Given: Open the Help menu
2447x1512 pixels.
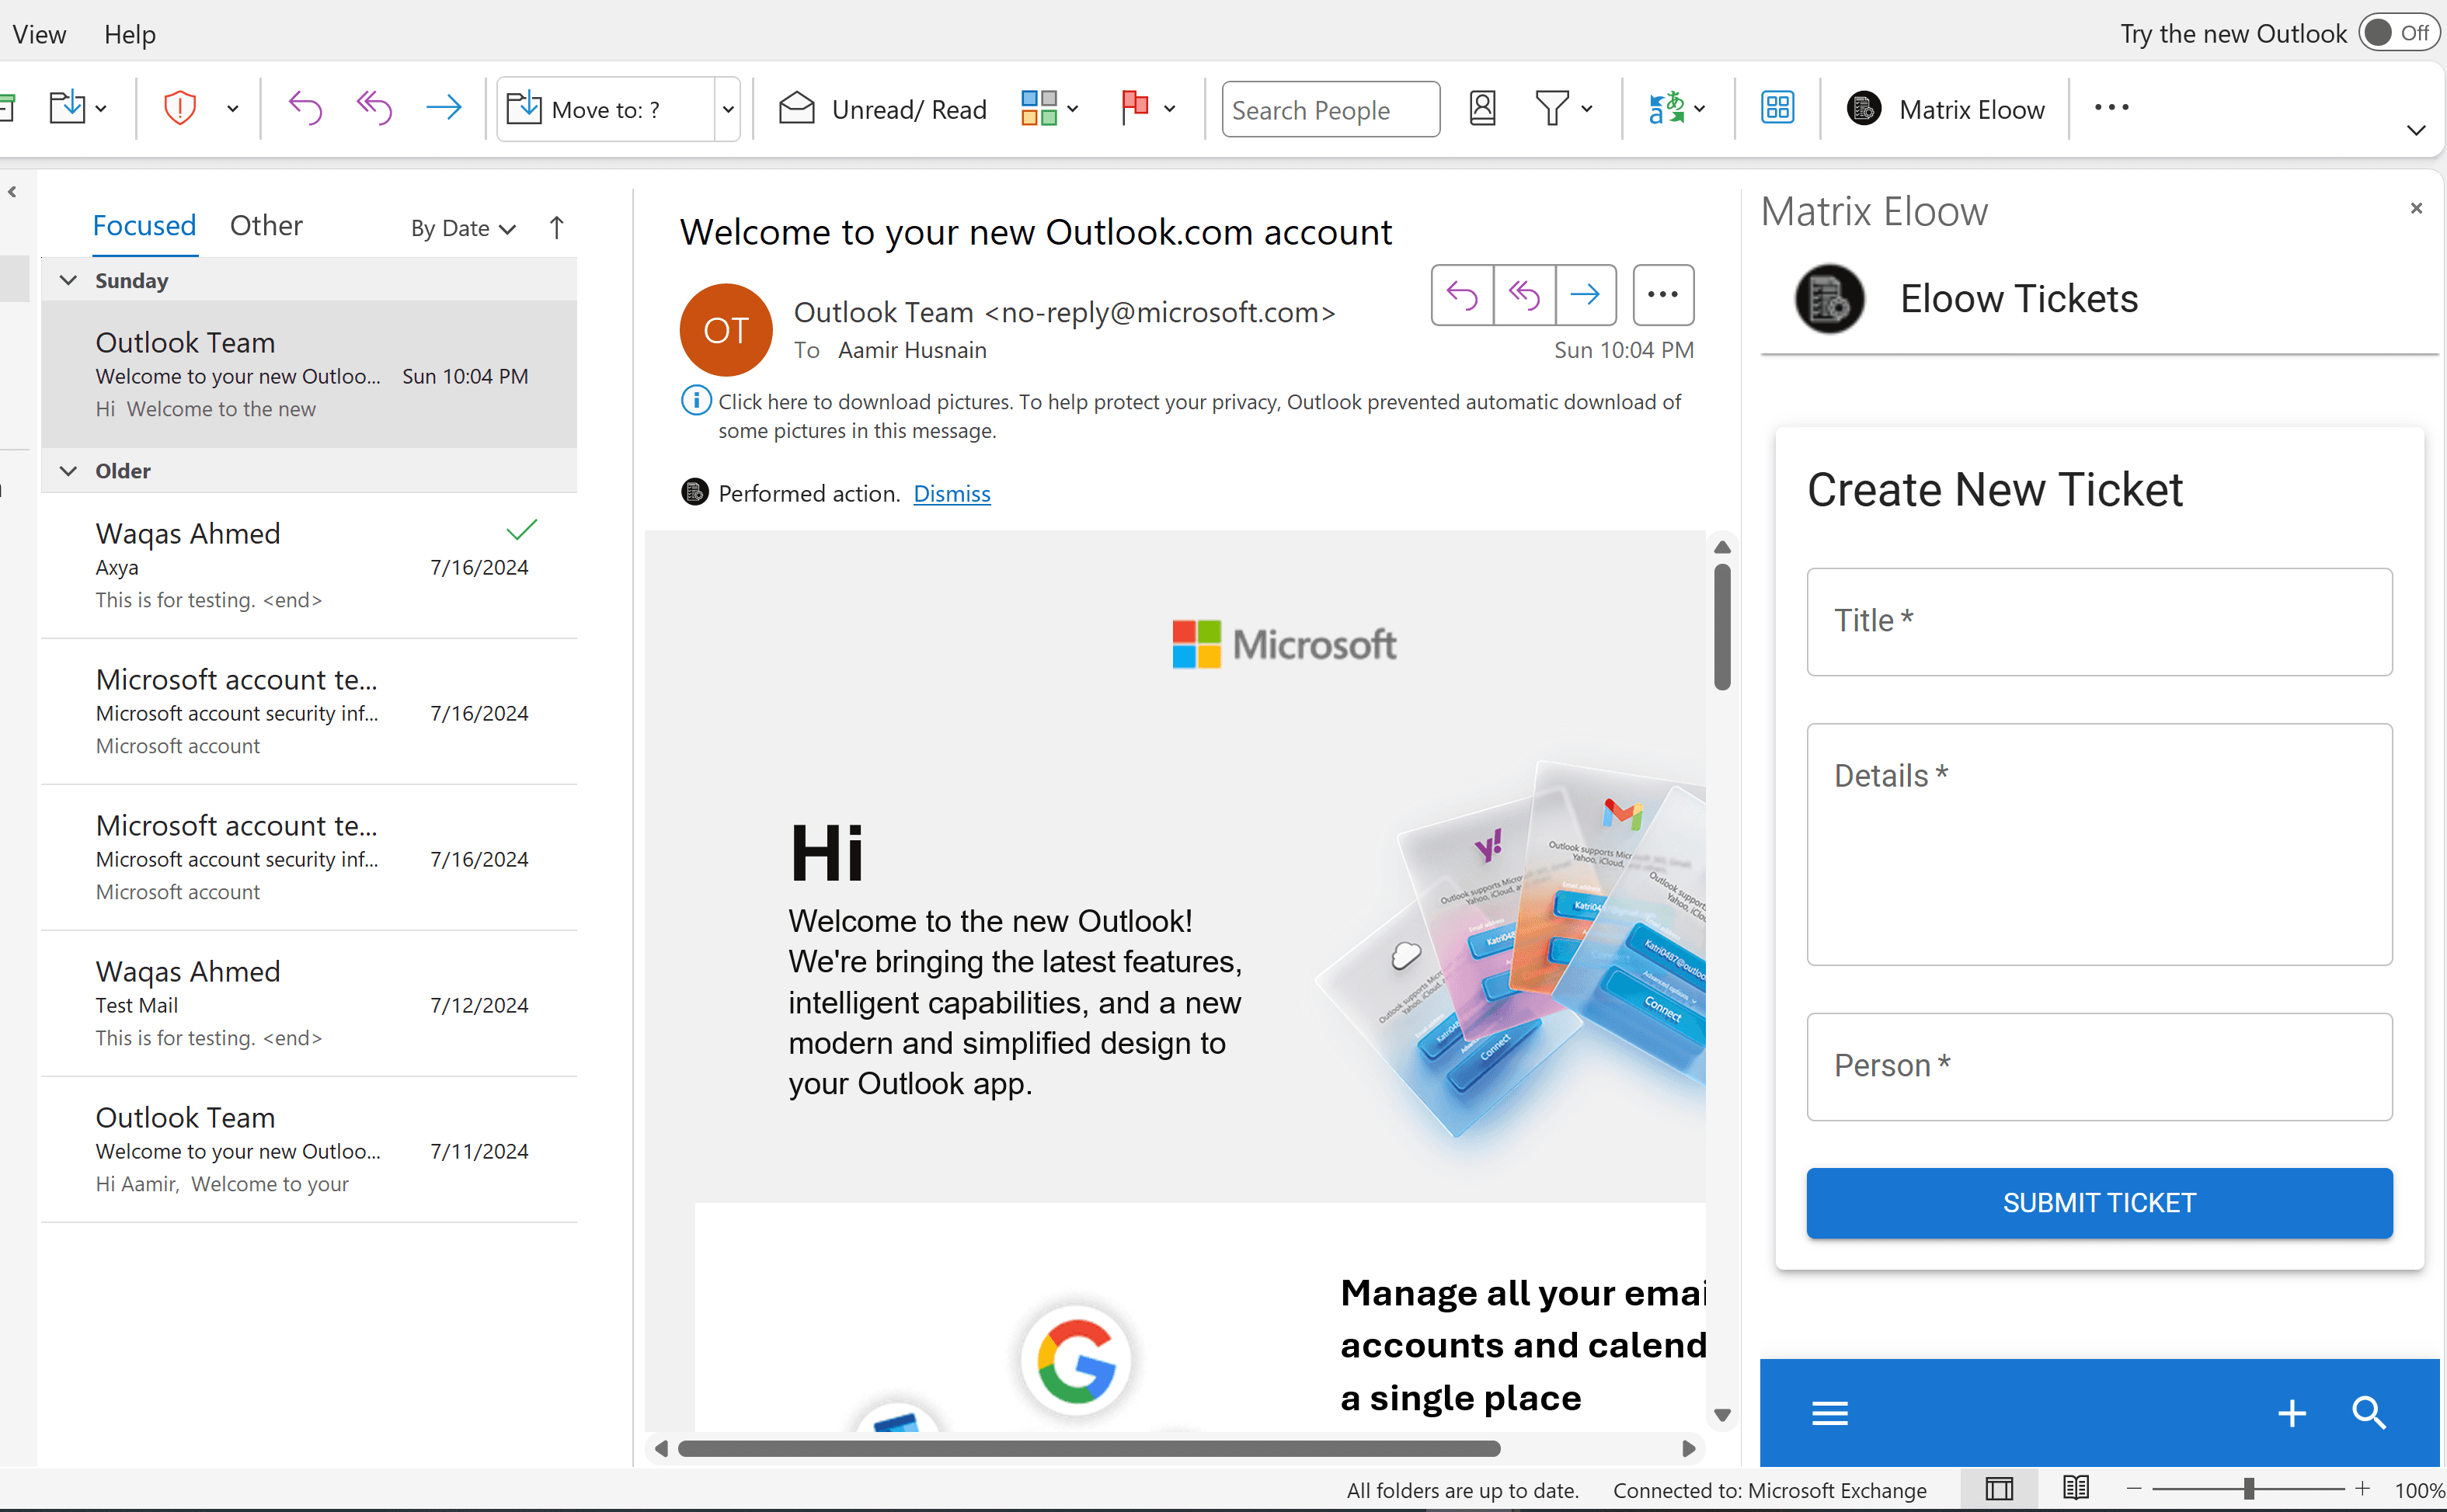Looking at the screenshot, I should [130, 34].
